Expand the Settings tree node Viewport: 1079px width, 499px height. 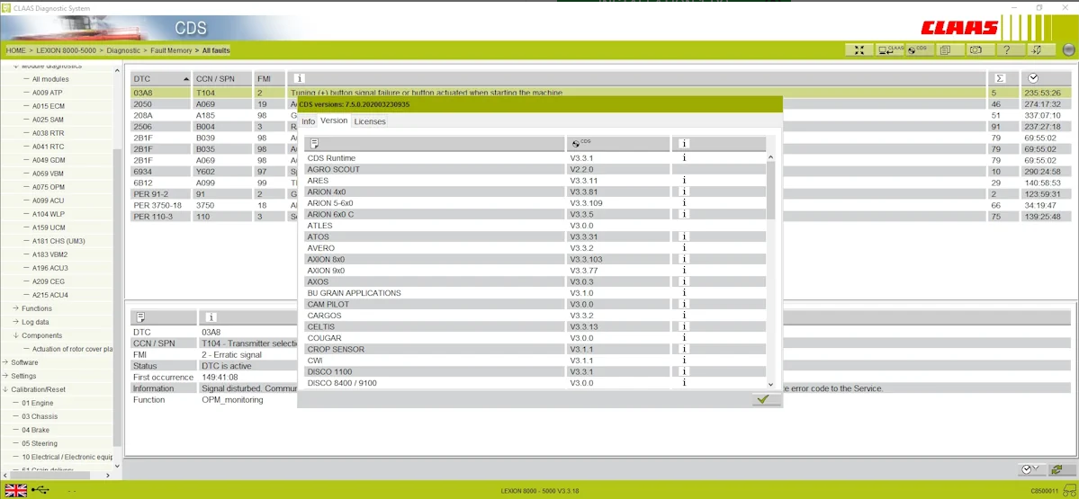coord(23,376)
